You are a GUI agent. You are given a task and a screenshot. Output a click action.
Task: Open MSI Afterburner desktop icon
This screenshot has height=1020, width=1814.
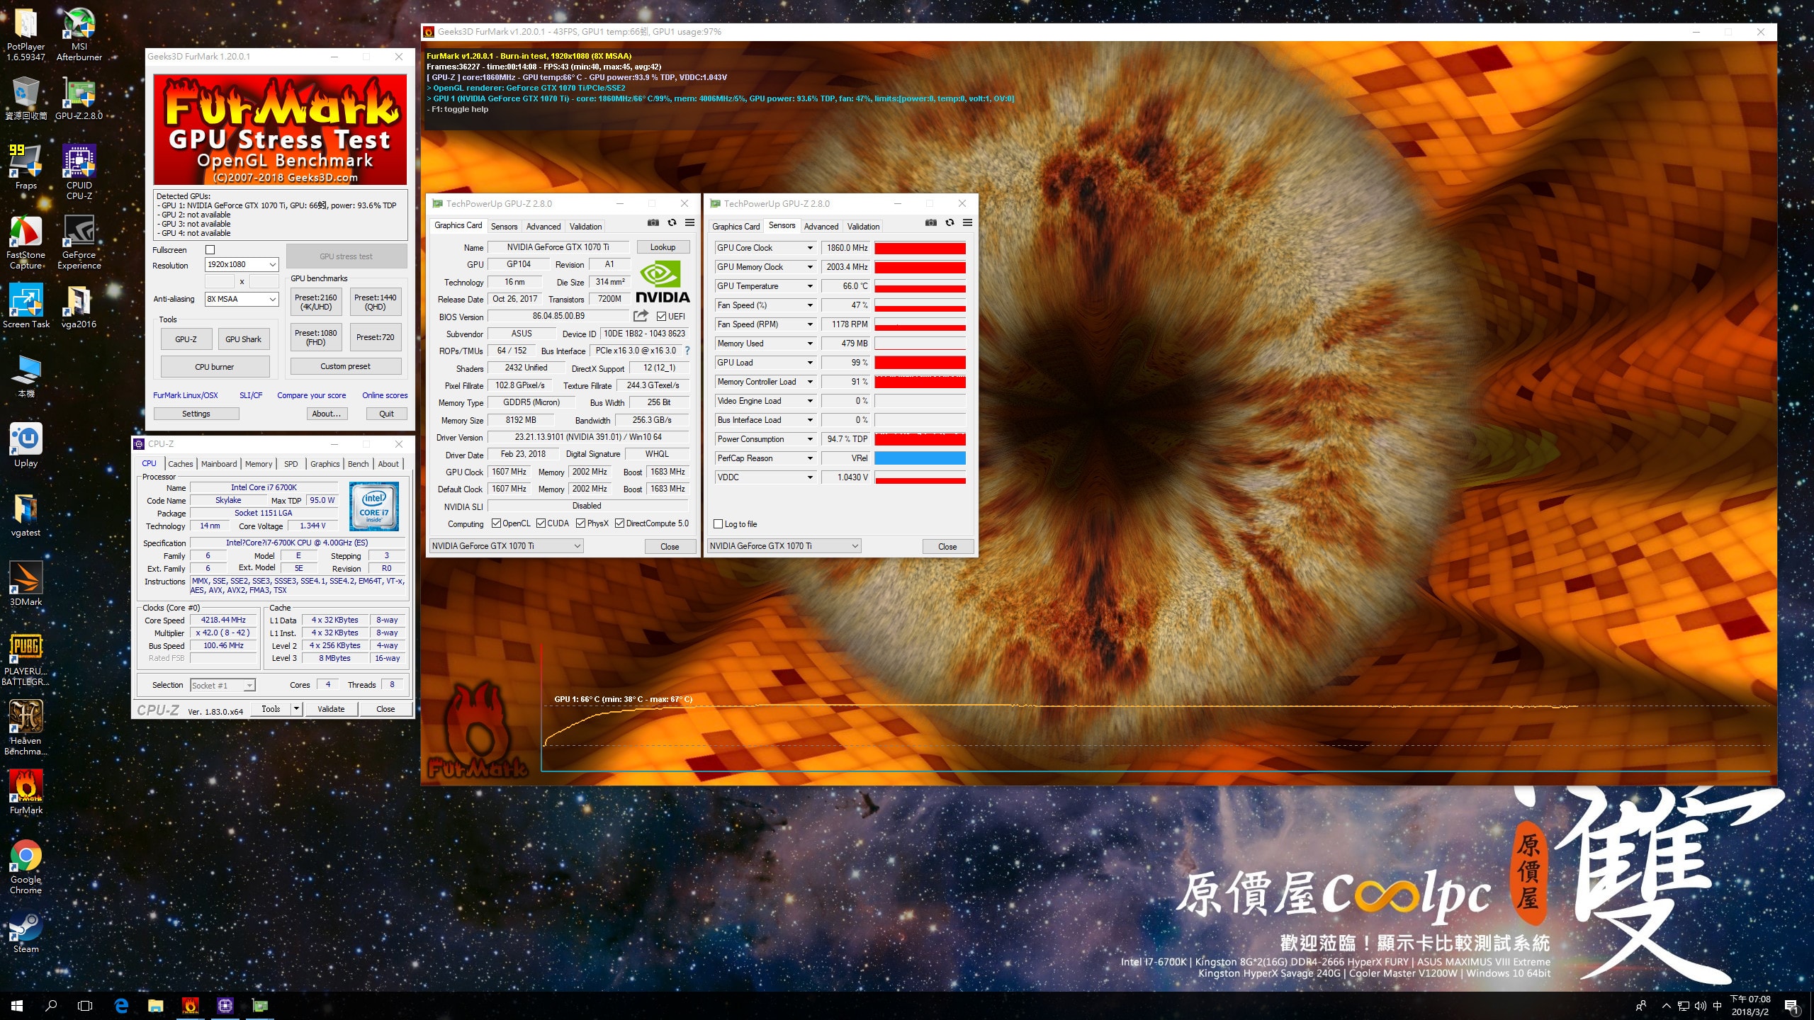79,34
